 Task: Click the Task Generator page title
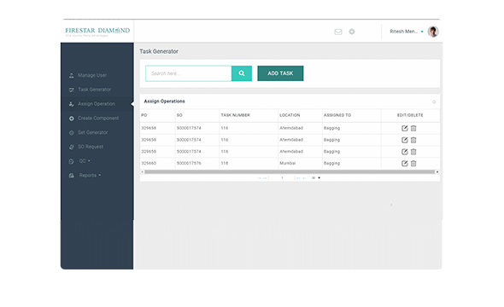159,51
